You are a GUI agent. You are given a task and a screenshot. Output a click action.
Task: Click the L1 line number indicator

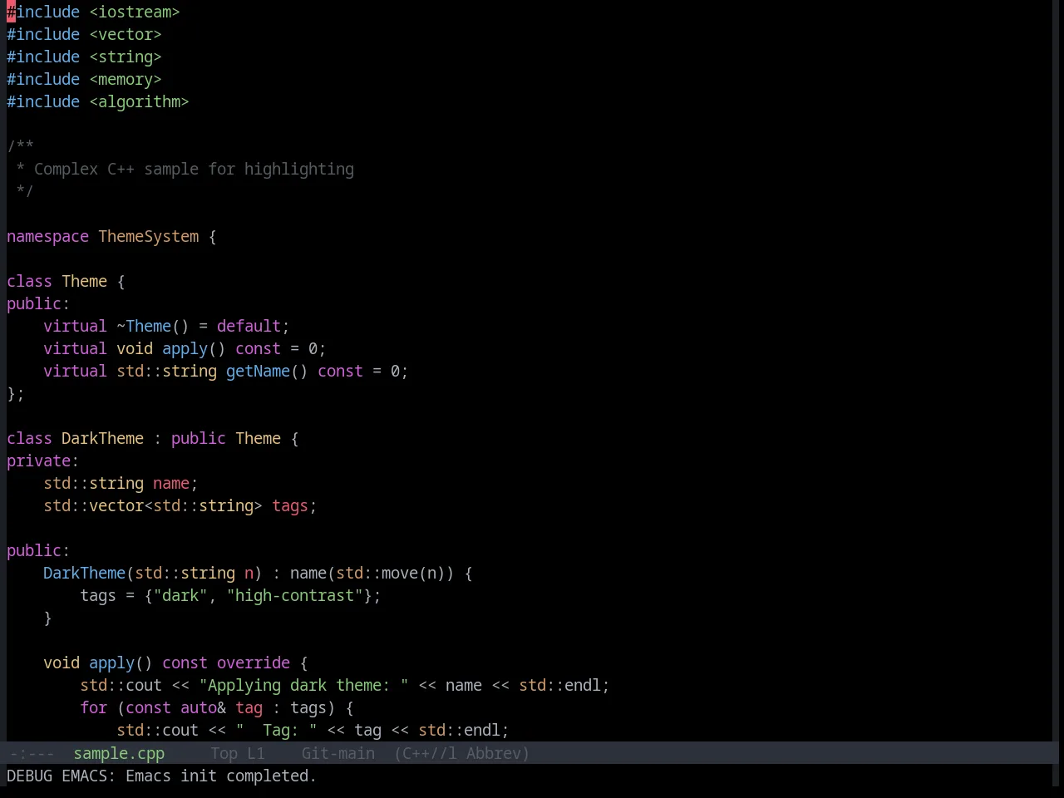coord(256,753)
